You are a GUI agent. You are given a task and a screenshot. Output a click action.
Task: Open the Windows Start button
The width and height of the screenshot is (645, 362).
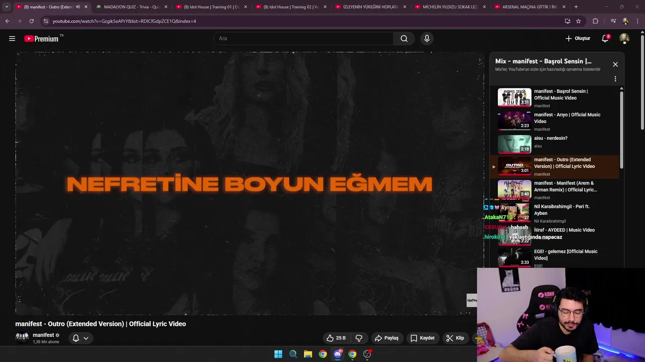278,354
